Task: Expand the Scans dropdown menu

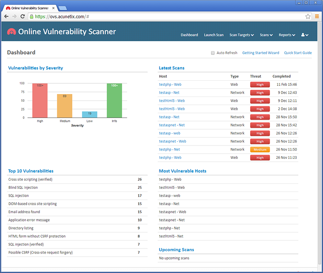Action: (266, 35)
